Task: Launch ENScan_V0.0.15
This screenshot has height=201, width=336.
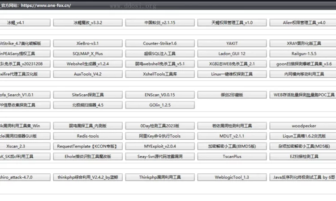Action: (160, 95)
